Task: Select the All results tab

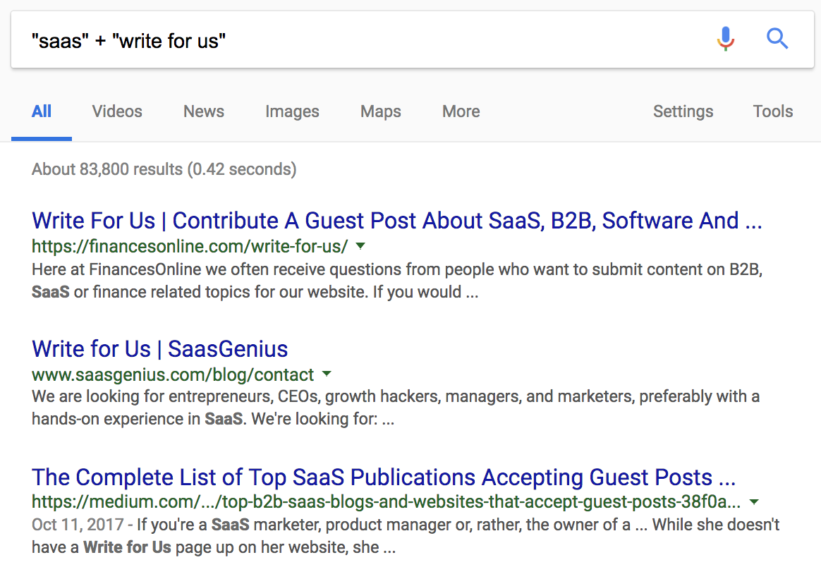Action: point(42,111)
